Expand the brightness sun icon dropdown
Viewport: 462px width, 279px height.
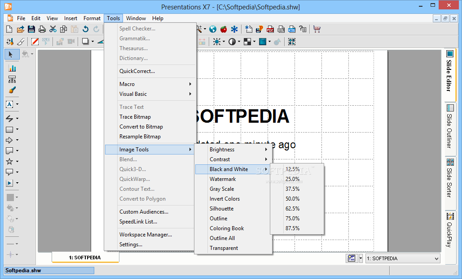(x=224, y=42)
